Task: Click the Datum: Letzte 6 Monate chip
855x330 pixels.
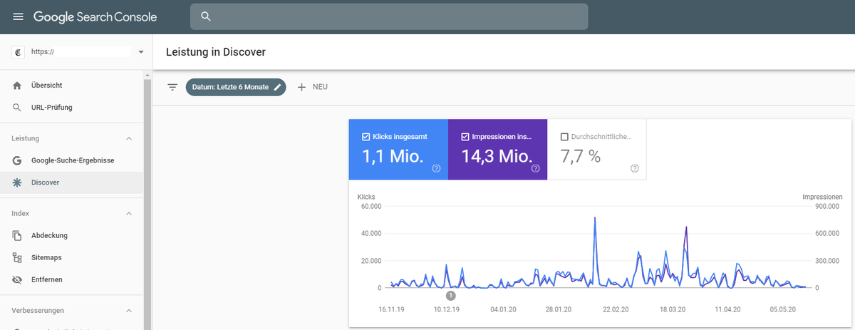Action: click(x=236, y=87)
